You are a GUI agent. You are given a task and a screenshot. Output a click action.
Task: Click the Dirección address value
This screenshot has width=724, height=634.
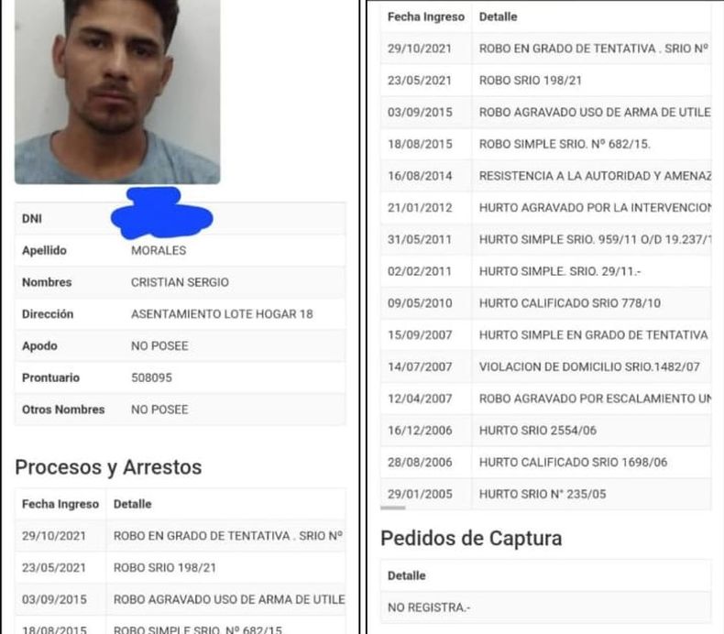coord(222,314)
